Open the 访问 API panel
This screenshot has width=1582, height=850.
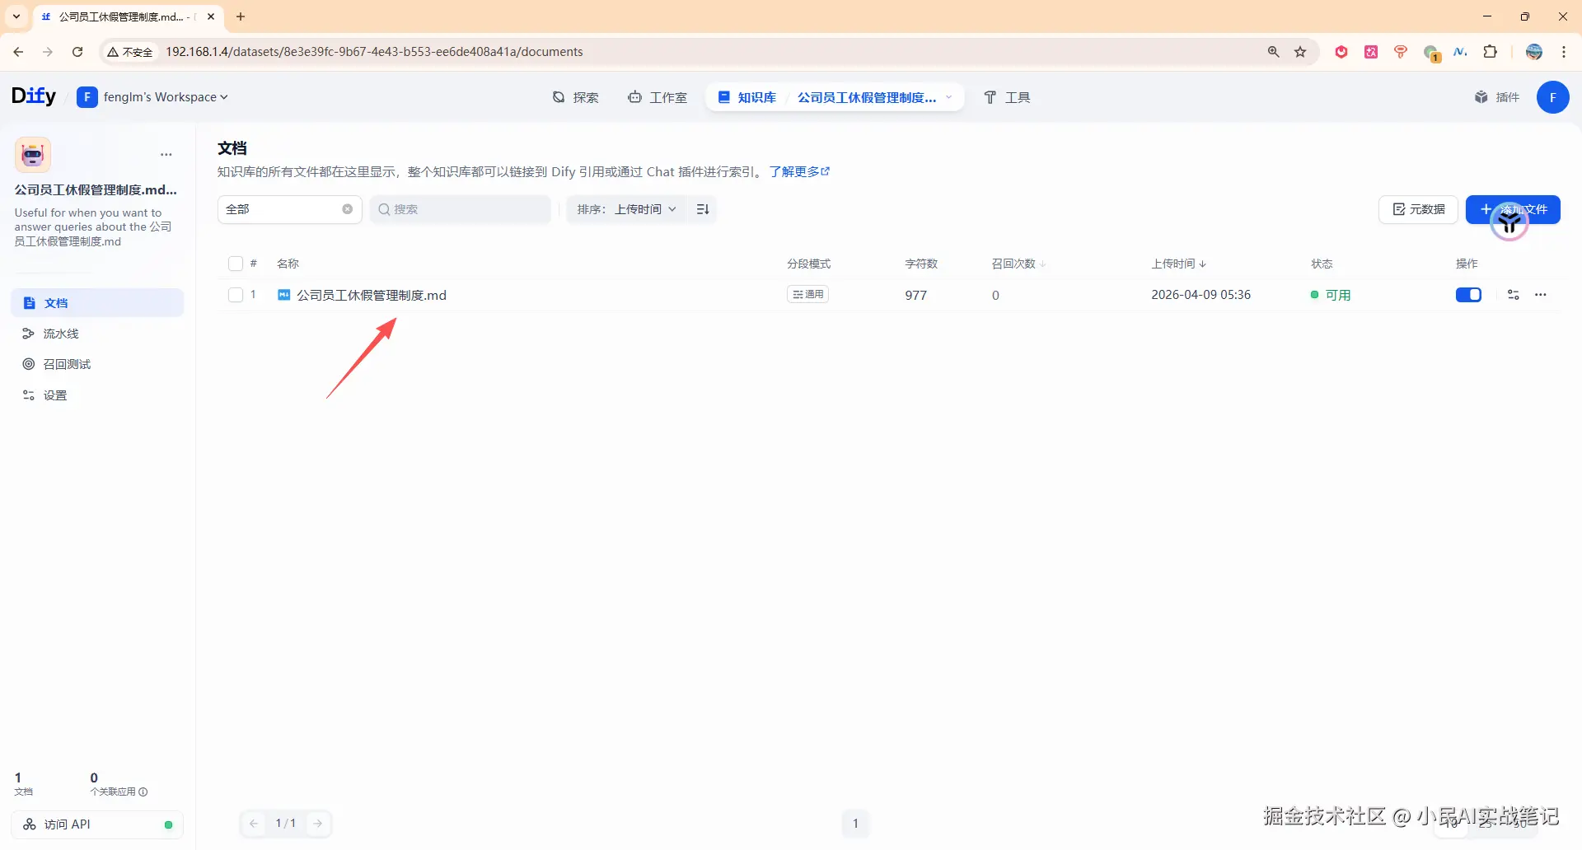tap(97, 824)
